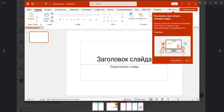
Task: Click the Clear formatting icon
Action: (98, 15)
